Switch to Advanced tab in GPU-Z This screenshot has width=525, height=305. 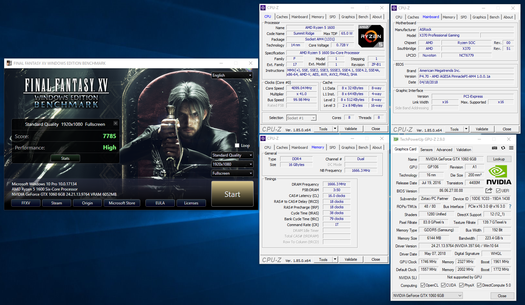(x=444, y=150)
